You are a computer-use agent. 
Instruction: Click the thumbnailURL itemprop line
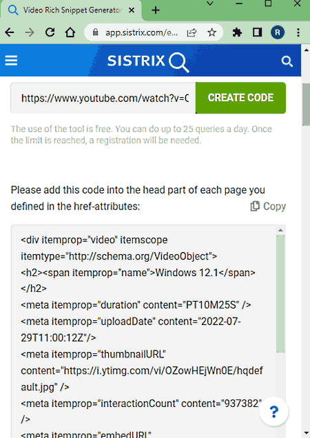(x=94, y=355)
